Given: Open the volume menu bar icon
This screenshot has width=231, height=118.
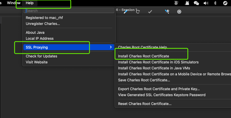Looking at the screenshot, I should tap(206, 3).
